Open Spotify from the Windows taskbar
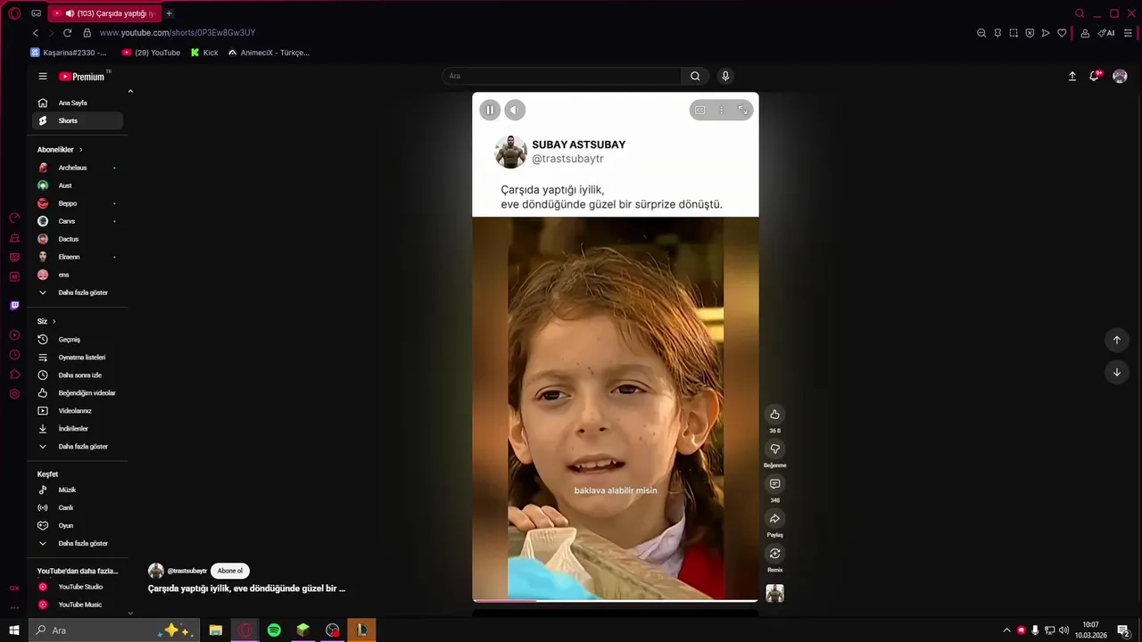The image size is (1142, 642). (274, 630)
